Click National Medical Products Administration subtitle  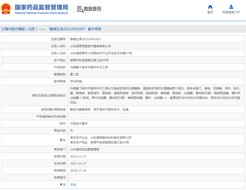click(41, 13)
